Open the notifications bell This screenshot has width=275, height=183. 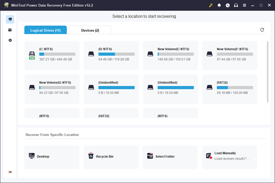[219, 5]
